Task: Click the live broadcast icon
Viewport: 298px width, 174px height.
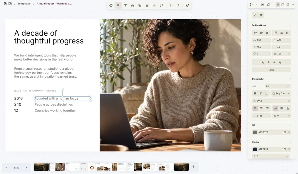Action: [x=263, y=4]
